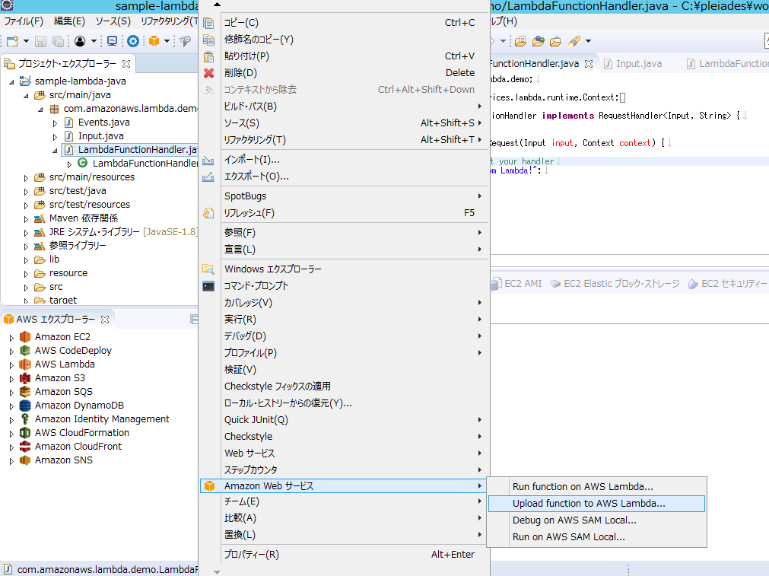Switch to EC2 Elastic ブロック・ストレージ tab
Viewport: 769px width, 576px height.
tap(615, 284)
